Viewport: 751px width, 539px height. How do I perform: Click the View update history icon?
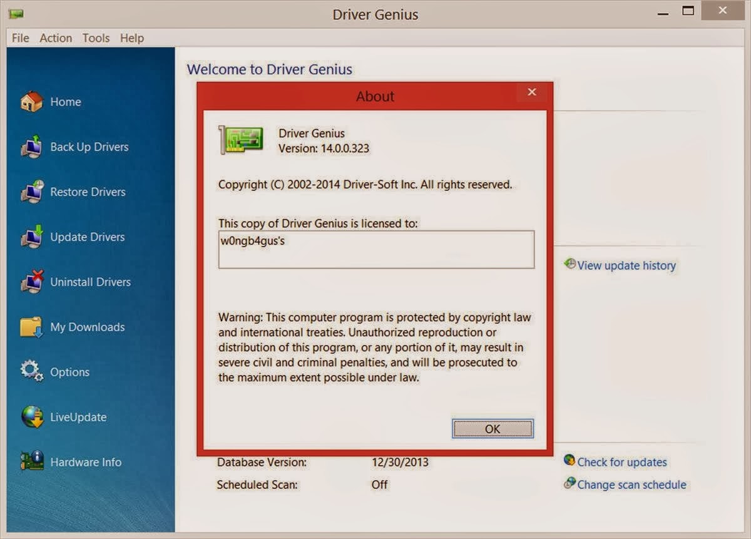(570, 264)
